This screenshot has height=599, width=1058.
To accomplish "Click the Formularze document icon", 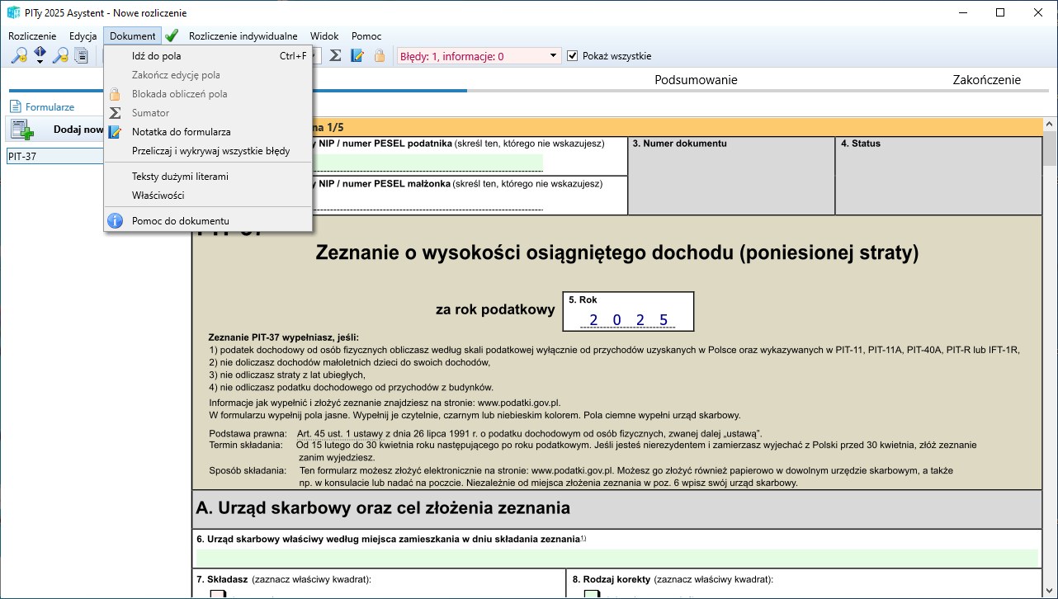I will (15, 106).
